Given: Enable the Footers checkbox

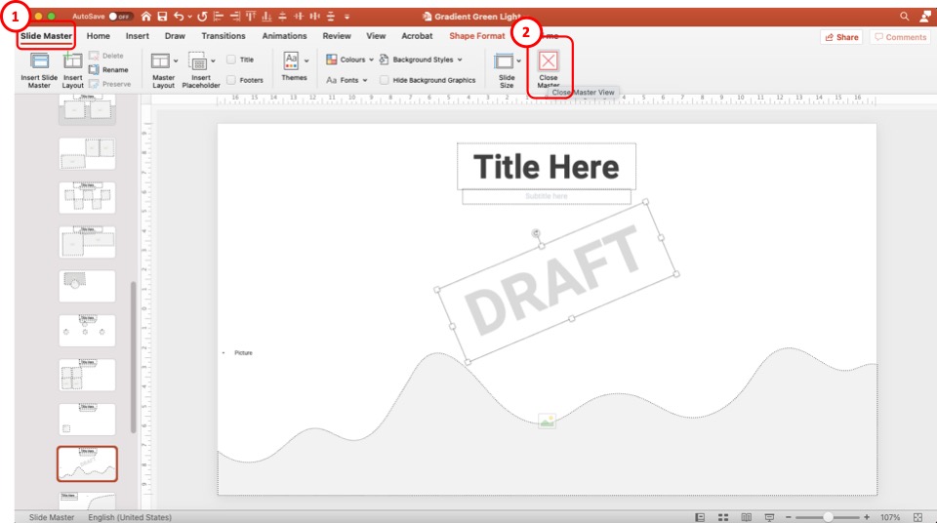Looking at the screenshot, I should (231, 80).
